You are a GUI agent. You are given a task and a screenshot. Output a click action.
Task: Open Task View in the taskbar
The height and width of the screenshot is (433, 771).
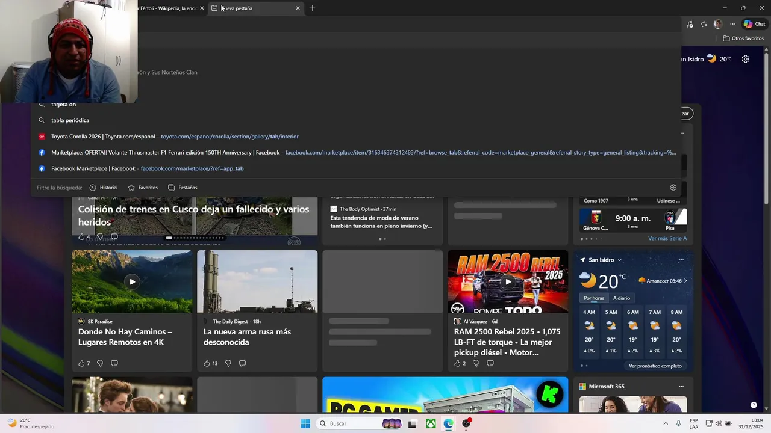point(412,423)
